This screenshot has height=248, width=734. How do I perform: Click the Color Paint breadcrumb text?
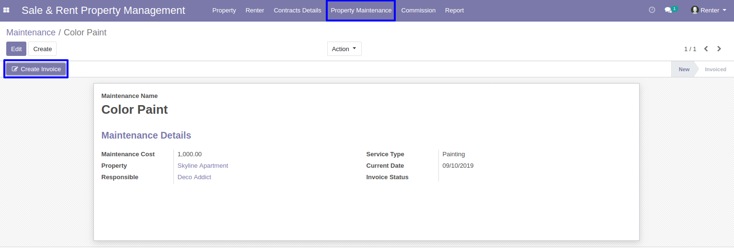pyautogui.click(x=85, y=32)
